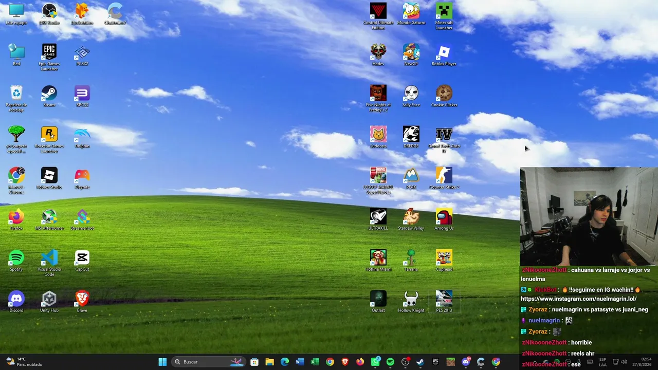Select the PCSX2 emulator shortcut
The width and height of the screenshot is (658, 370).
82,55
